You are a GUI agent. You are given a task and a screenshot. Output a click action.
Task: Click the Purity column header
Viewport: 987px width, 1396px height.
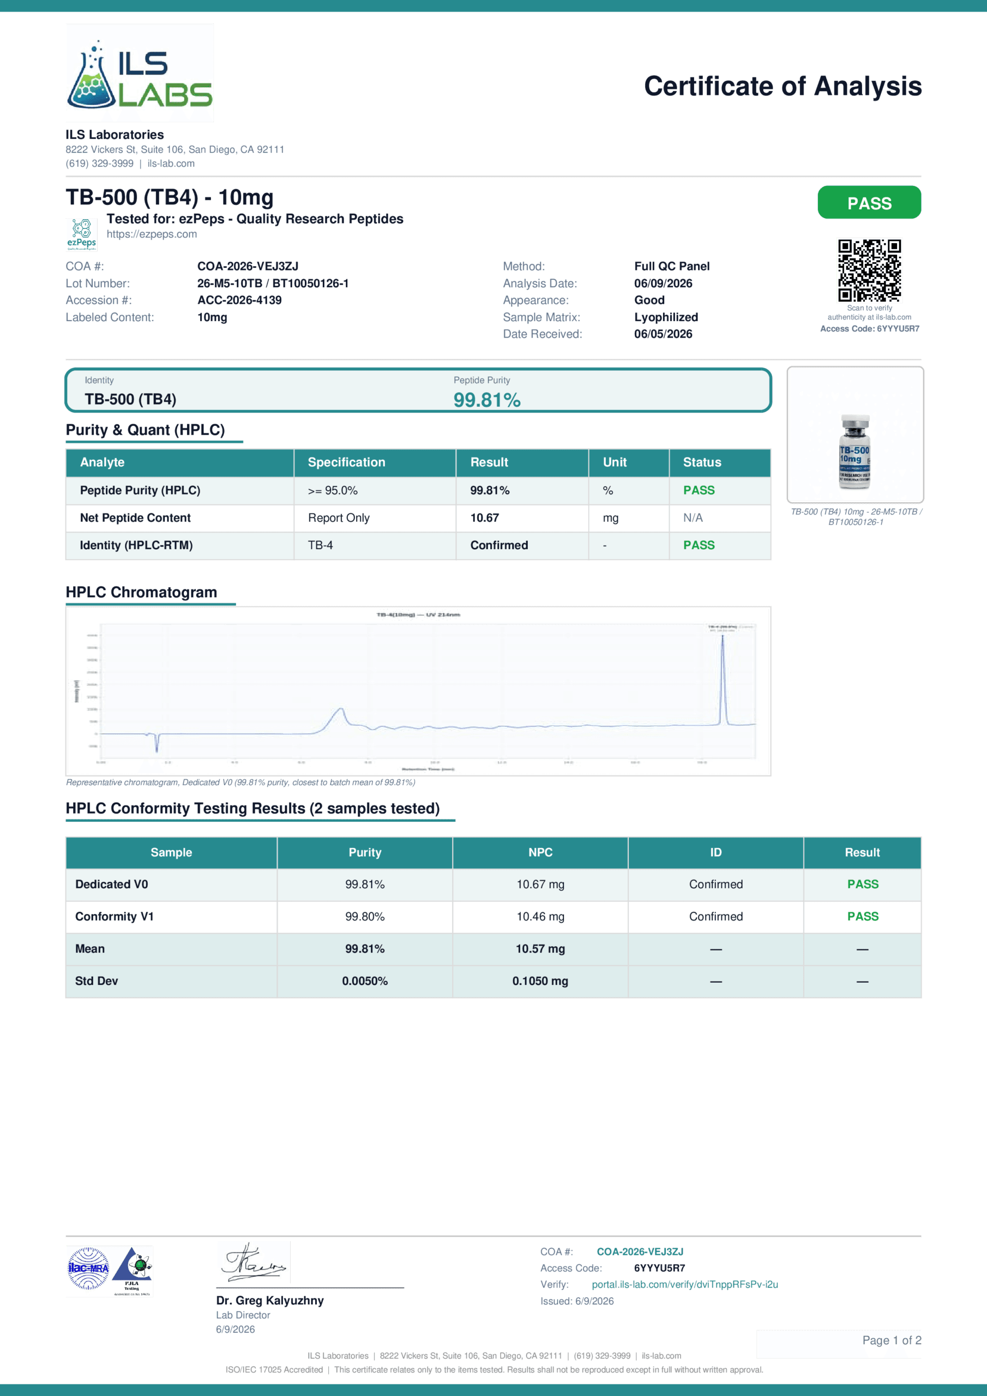coord(365,852)
